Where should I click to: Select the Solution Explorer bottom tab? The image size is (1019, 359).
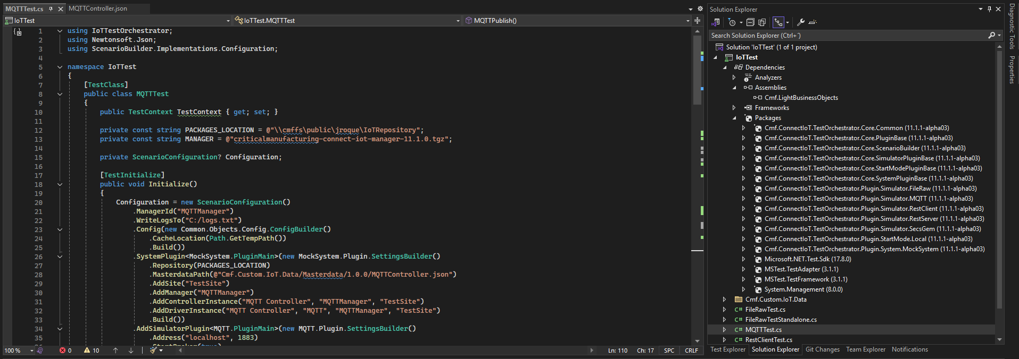coord(775,349)
